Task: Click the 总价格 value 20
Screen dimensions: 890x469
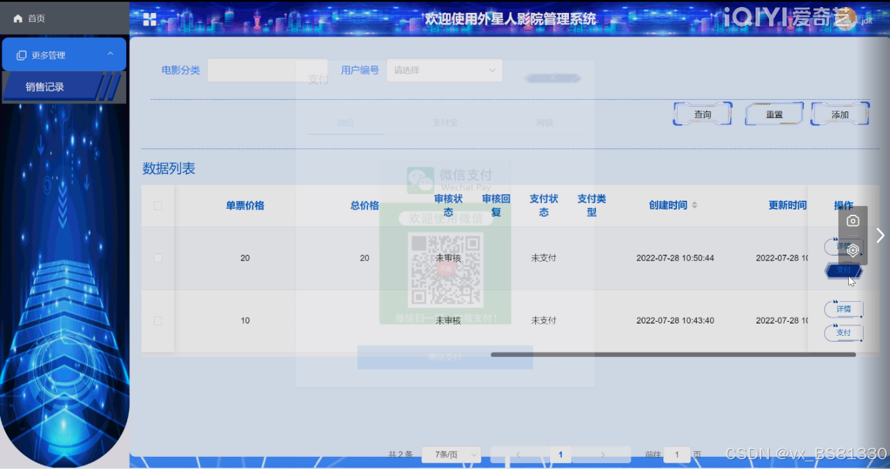Action: point(365,258)
